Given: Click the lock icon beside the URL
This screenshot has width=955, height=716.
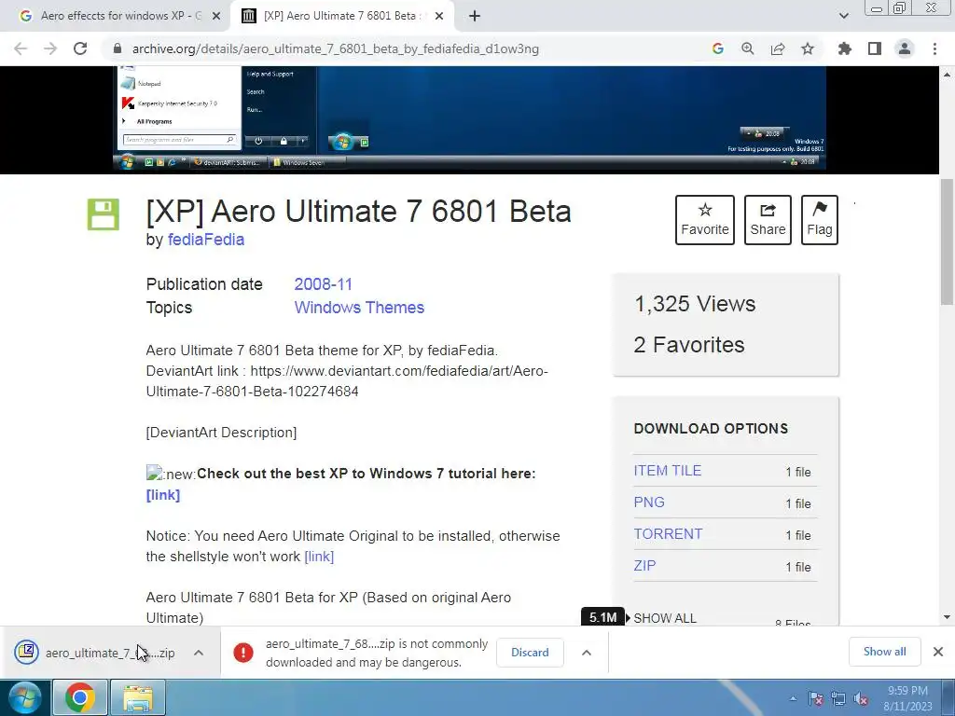Looking at the screenshot, I should pyautogui.click(x=118, y=48).
